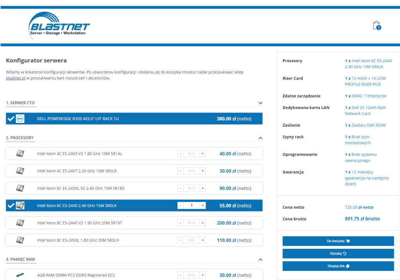The height and width of the screenshot is (280, 400).
Task: Click the checkmark on Dell PowerEdge R320 row
Action: pyautogui.click(x=11, y=119)
